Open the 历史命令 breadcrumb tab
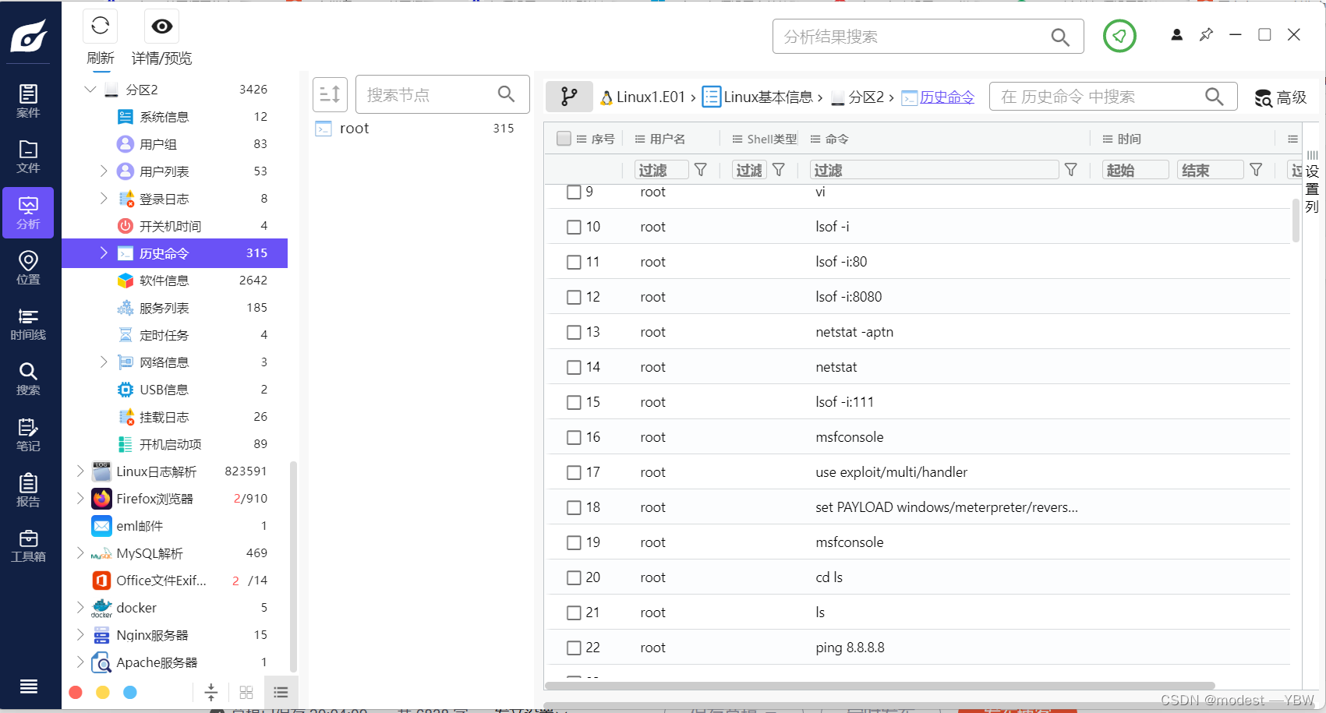The image size is (1326, 713). [x=946, y=97]
